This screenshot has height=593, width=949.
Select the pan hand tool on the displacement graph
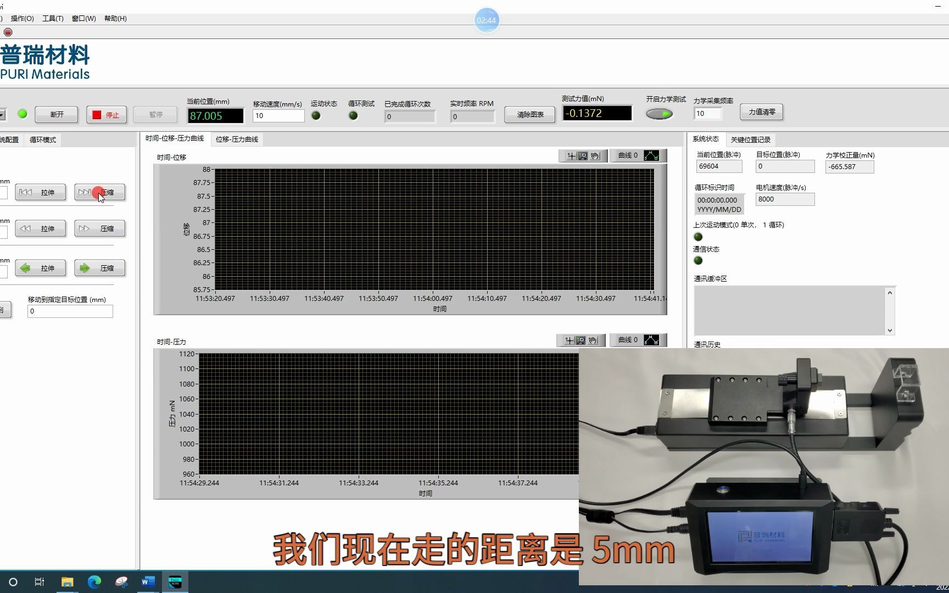click(x=594, y=155)
